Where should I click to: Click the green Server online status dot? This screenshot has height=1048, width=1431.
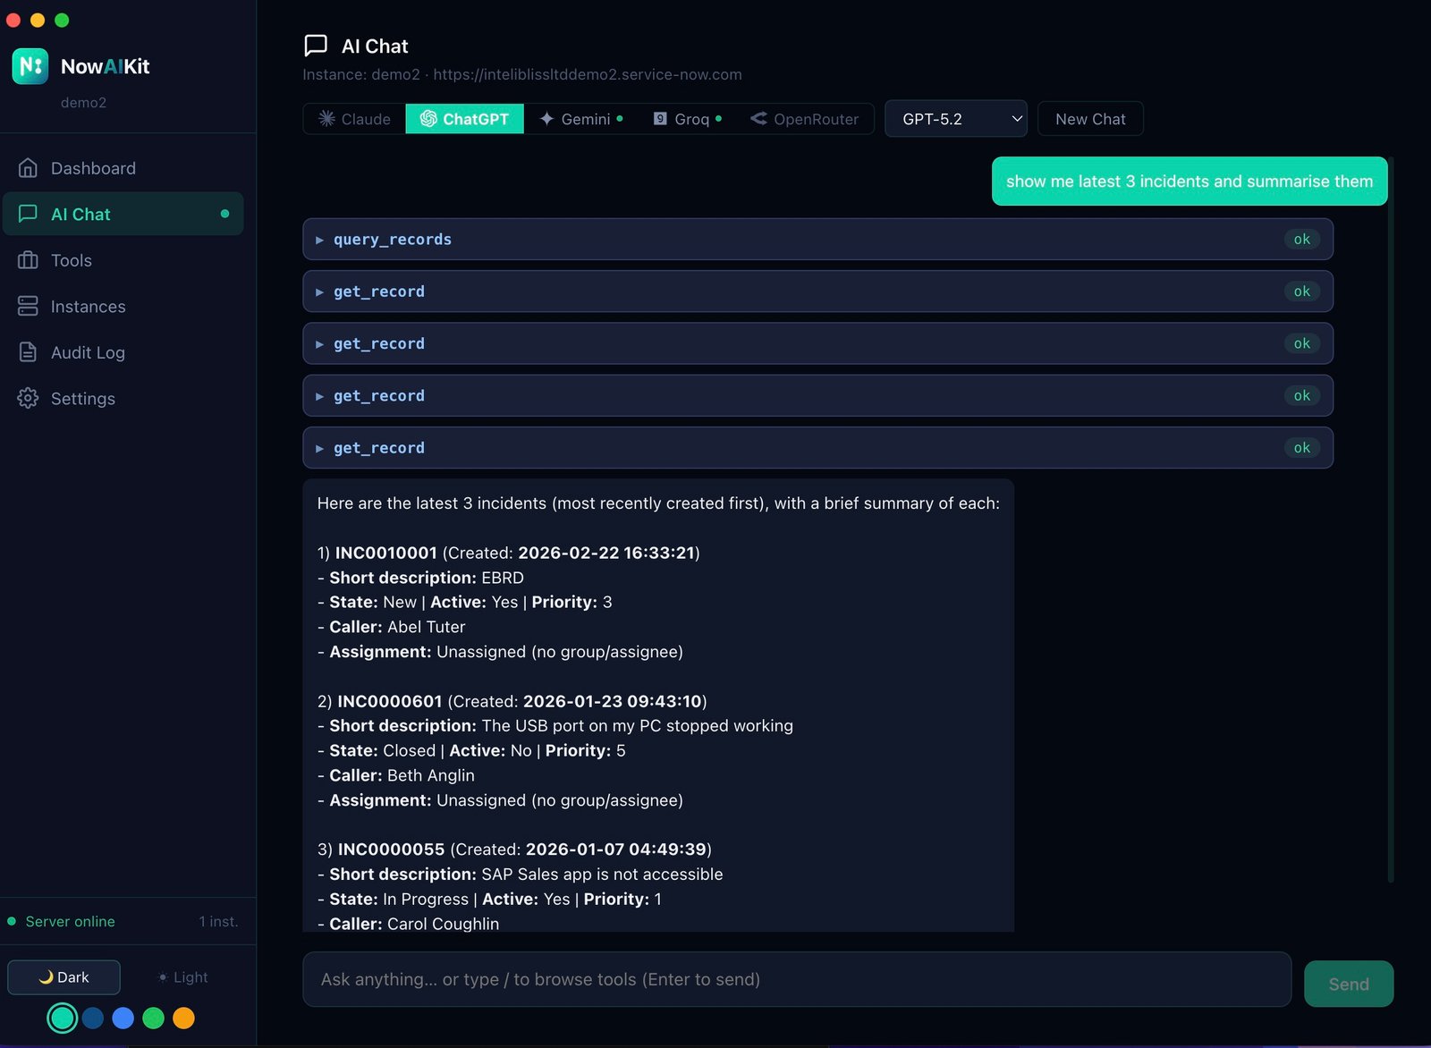click(12, 921)
